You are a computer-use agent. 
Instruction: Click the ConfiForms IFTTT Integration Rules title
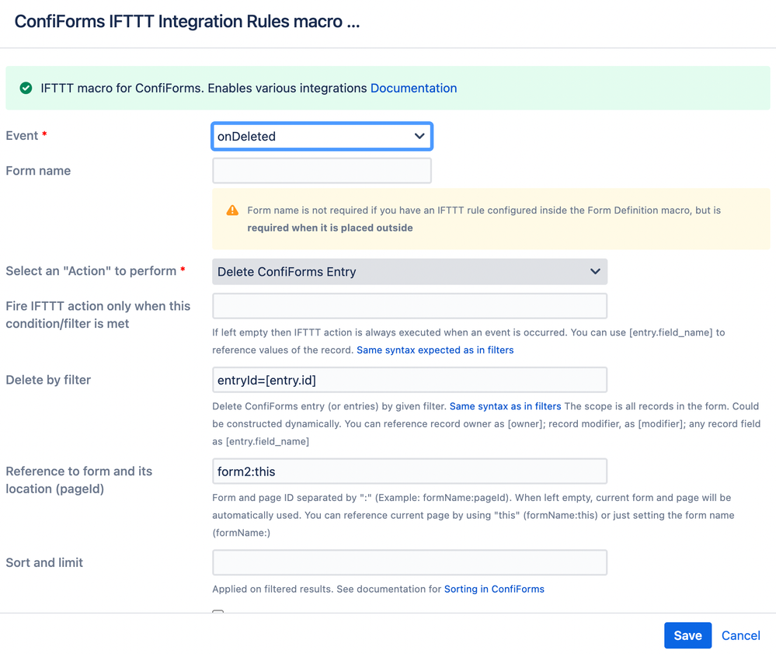pos(187,22)
